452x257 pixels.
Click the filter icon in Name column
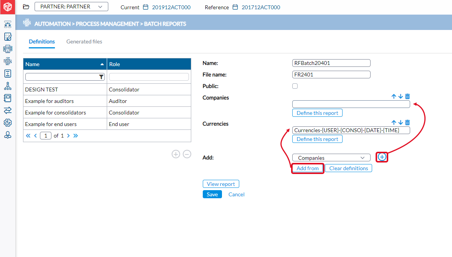101,77
